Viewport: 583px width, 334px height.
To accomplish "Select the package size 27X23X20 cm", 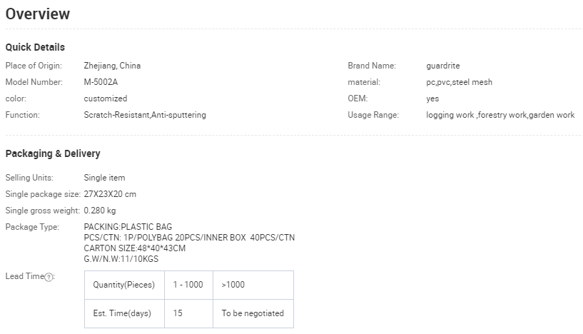I will click(110, 194).
